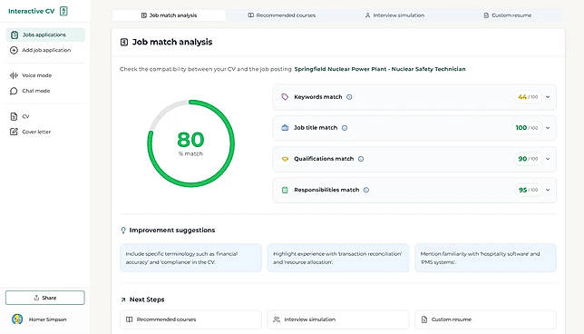Screen dimensions: 584x334
Task: Click the Recommended courses next step card
Action: coord(190,319)
